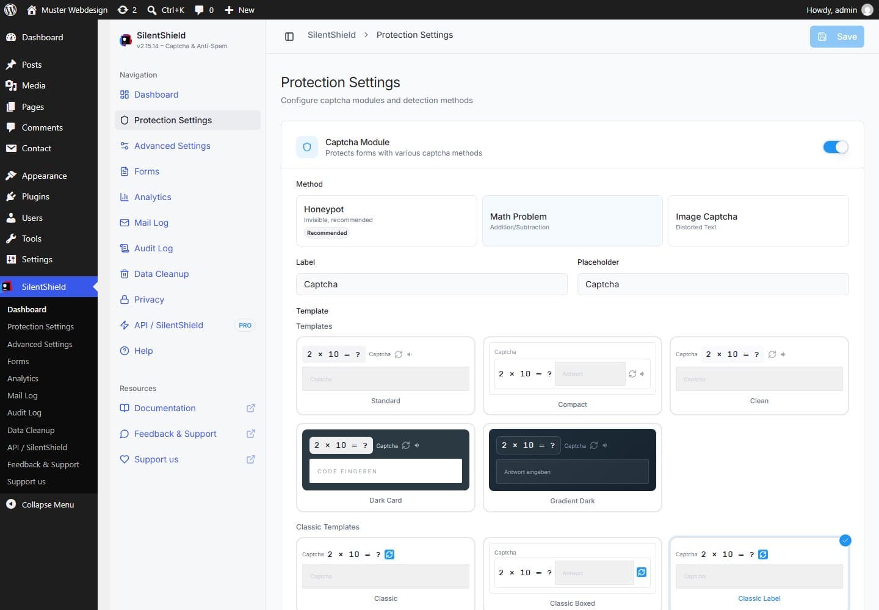
Task: Click refresh icon in Standard template preview
Action: click(x=399, y=354)
